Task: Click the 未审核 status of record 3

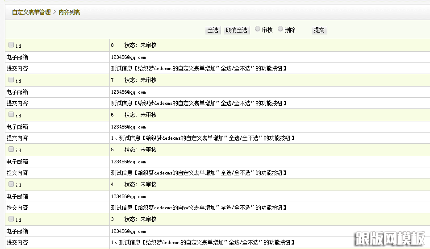Action: point(148,220)
